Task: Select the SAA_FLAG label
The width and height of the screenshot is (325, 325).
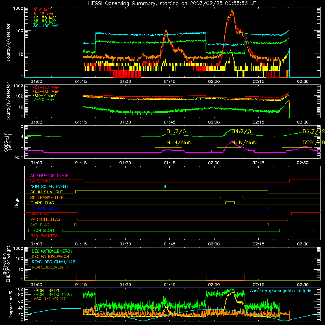Action: click(40, 214)
